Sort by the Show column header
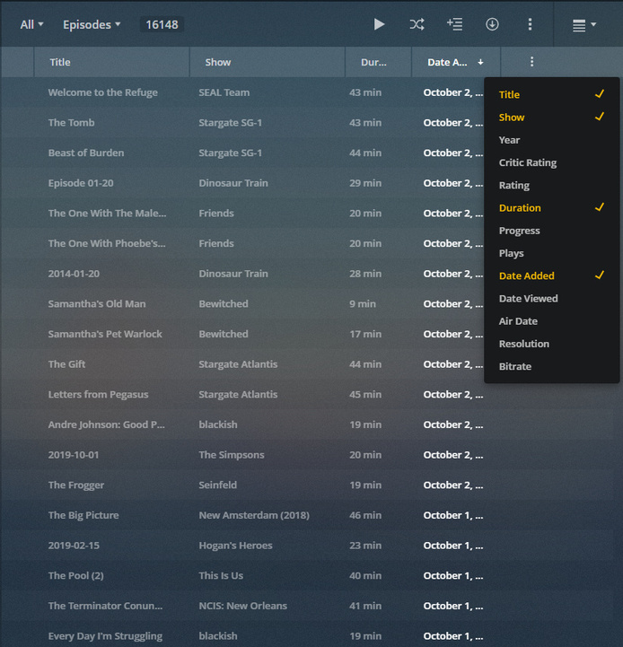 click(268, 62)
